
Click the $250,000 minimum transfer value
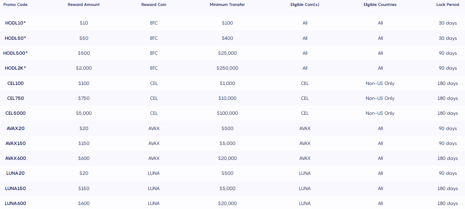pos(227,68)
